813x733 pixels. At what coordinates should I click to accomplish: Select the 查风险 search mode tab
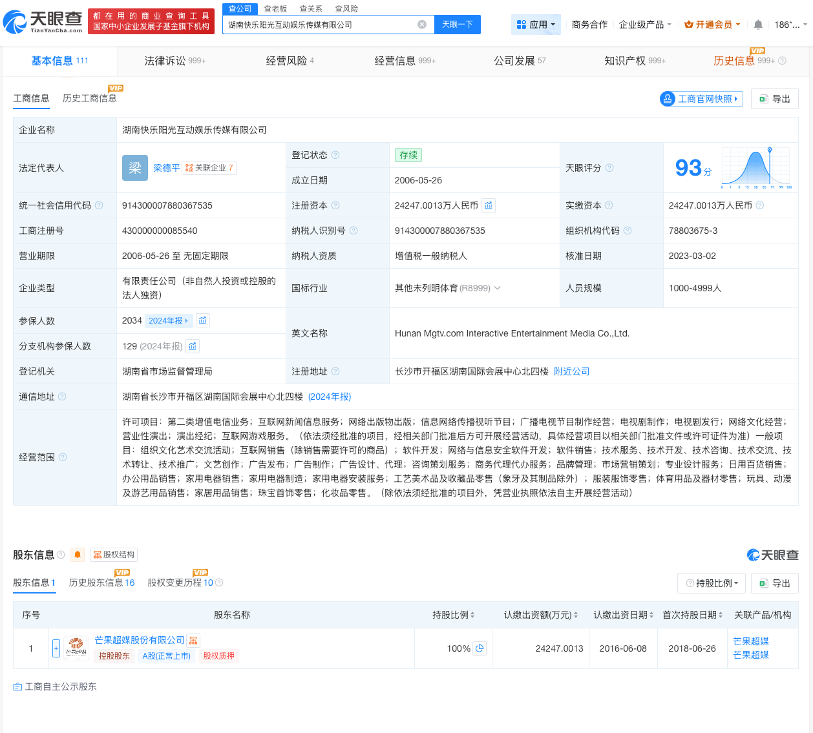click(346, 9)
